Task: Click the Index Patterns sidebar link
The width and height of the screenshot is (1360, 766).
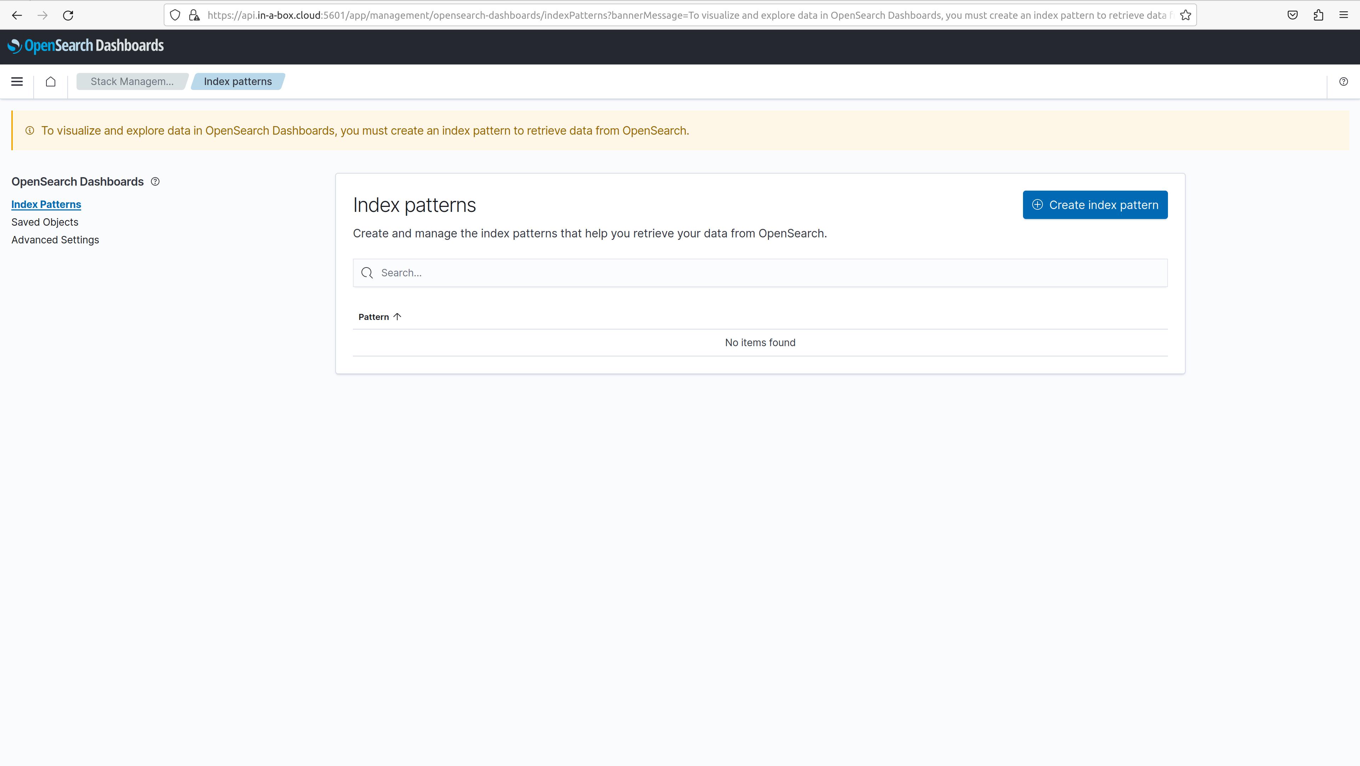Action: tap(46, 204)
